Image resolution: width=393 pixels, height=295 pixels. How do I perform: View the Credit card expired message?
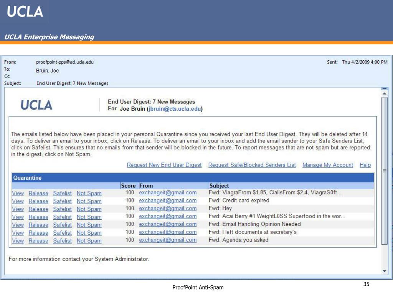(x=18, y=201)
